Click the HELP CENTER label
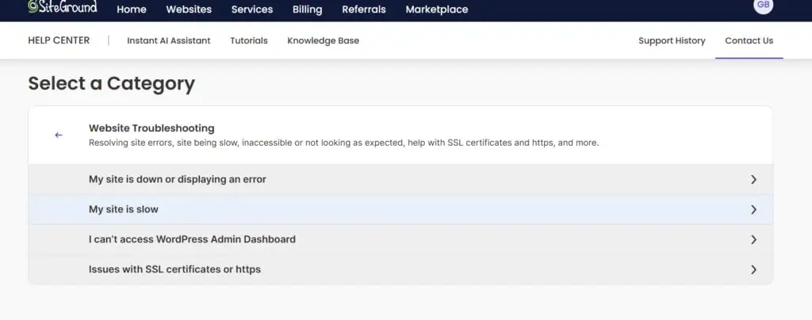The image size is (812, 320). point(59,40)
